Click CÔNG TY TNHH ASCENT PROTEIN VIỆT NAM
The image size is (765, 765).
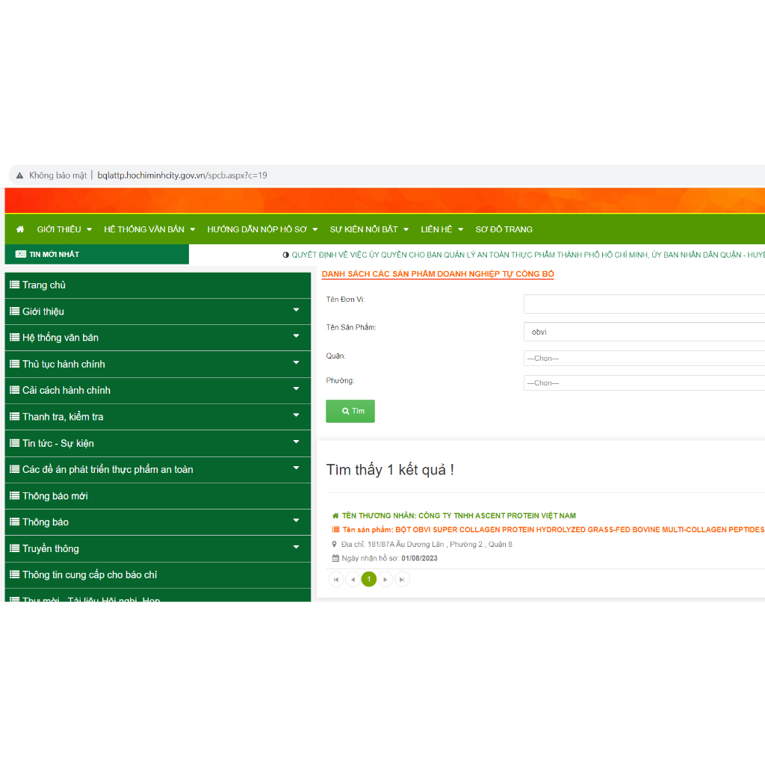pos(497,515)
